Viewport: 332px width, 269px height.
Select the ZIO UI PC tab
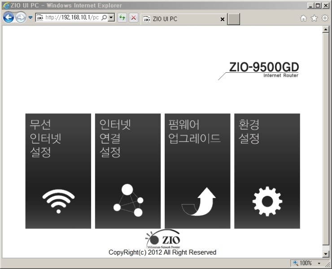[x=179, y=19]
